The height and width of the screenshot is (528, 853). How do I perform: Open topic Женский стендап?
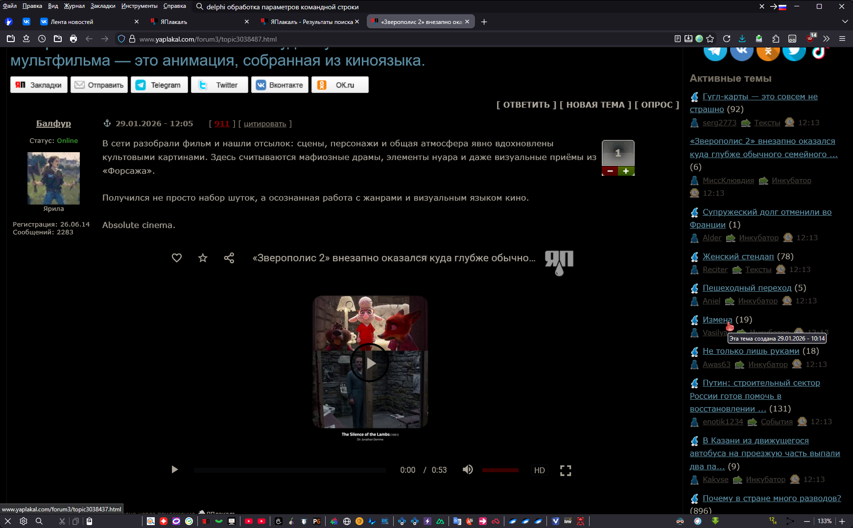pyautogui.click(x=738, y=256)
